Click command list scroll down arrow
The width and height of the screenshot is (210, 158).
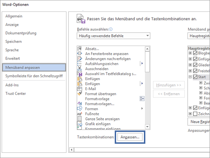point(147,127)
